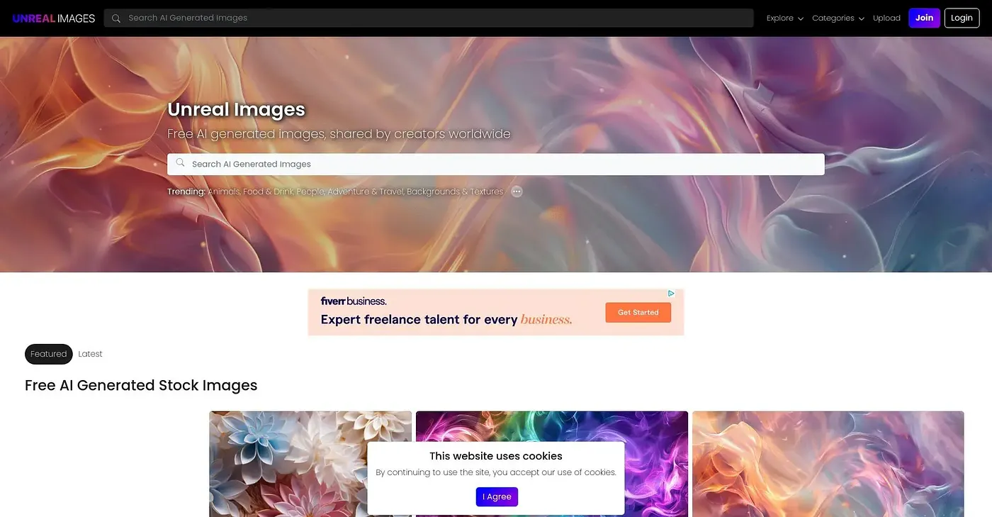992x517 pixels.
Task: Click Get Started on the Fiverr ad
Action: (638, 312)
